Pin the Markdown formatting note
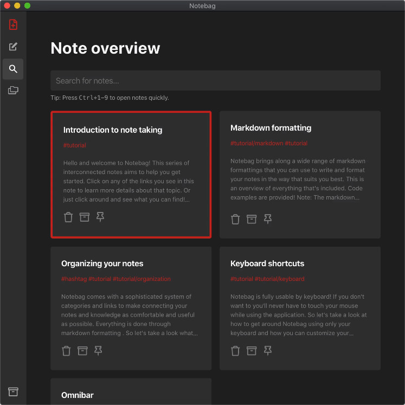 [268, 219]
